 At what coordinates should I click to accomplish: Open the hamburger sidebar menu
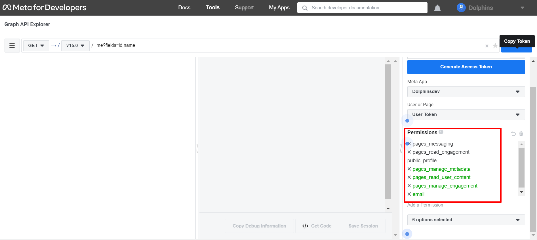point(12,46)
